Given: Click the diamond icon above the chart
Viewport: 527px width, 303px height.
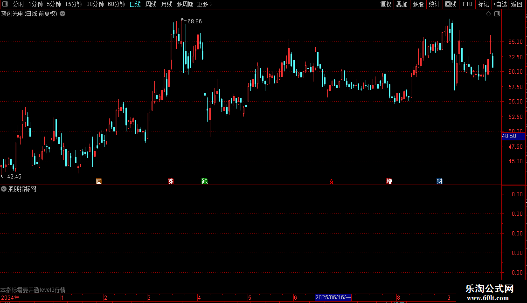Looking at the screenshot, I should click(x=489, y=14).
